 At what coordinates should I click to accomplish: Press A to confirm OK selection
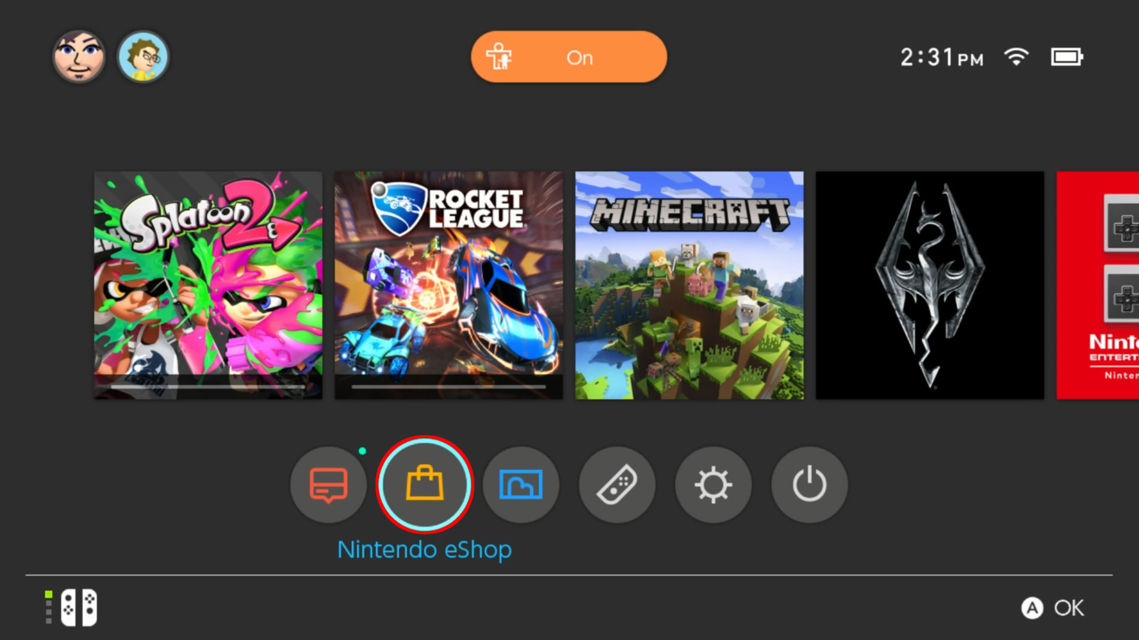(1056, 608)
